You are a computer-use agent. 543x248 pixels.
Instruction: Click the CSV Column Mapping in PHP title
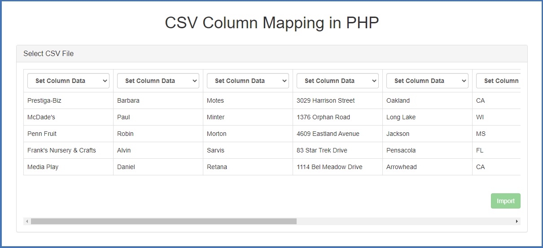click(x=272, y=23)
